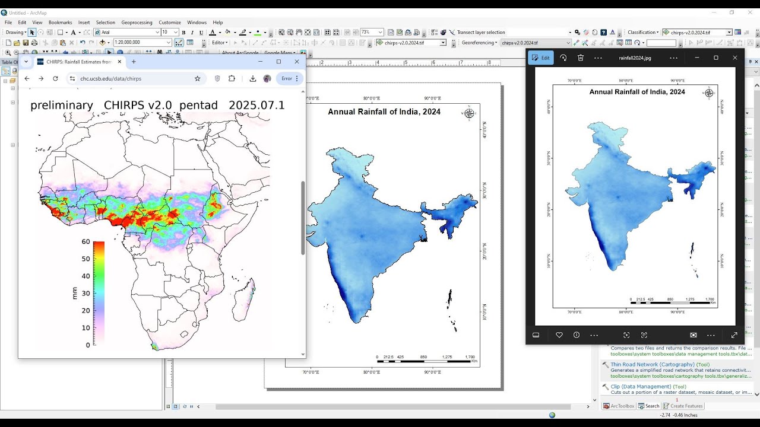Open the Transect layer selection dropdown
The height and width of the screenshot is (427, 760).
569,32
